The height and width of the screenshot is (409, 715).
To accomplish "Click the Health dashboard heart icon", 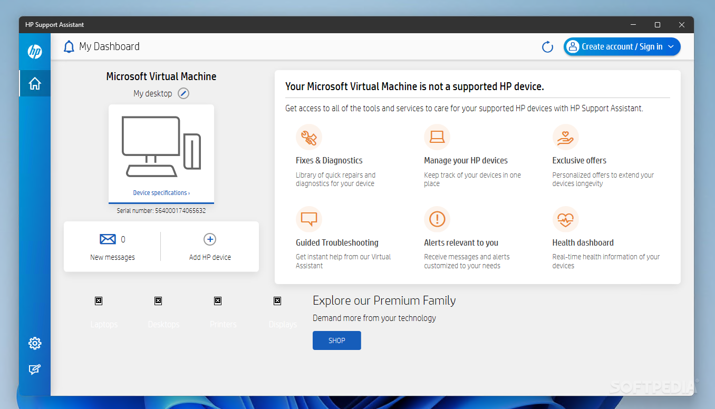I will click(x=566, y=219).
